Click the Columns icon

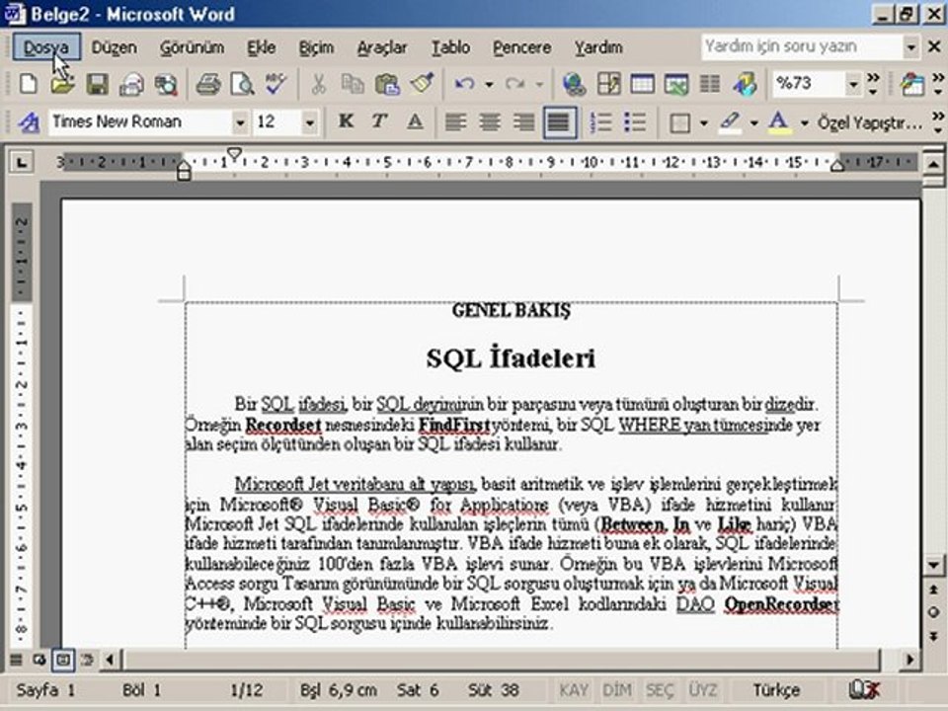710,84
